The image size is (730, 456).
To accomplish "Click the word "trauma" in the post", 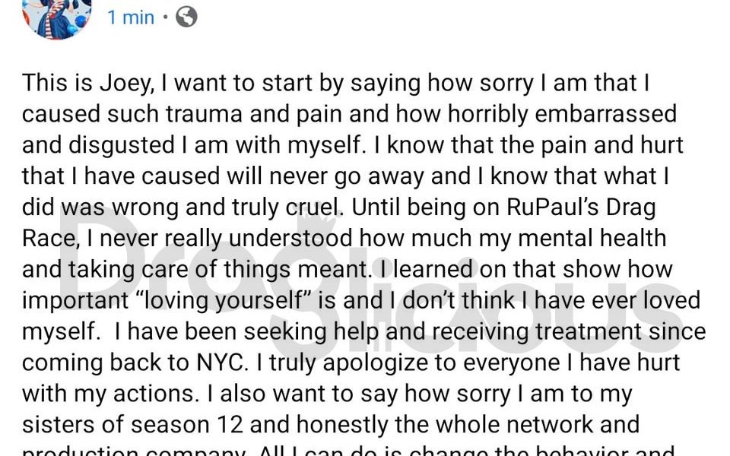I will (204, 114).
